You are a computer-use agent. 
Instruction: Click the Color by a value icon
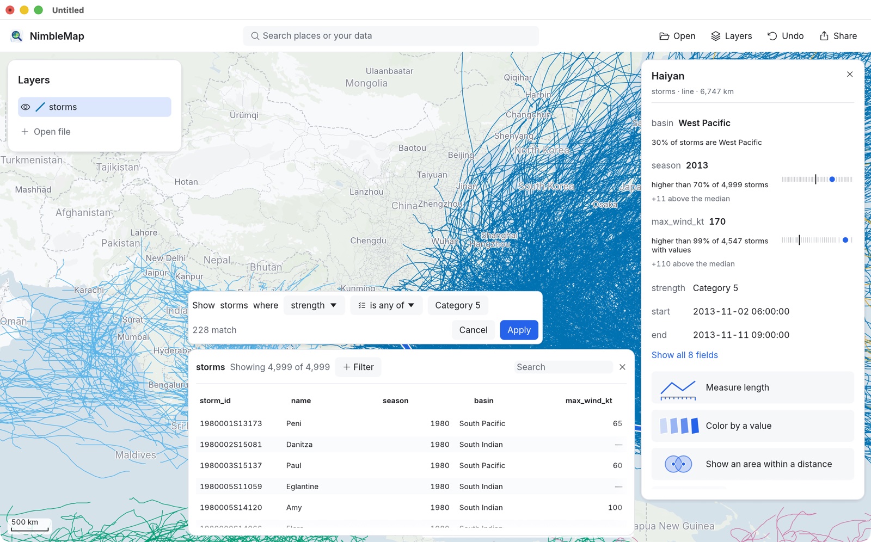tap(679, 426)
